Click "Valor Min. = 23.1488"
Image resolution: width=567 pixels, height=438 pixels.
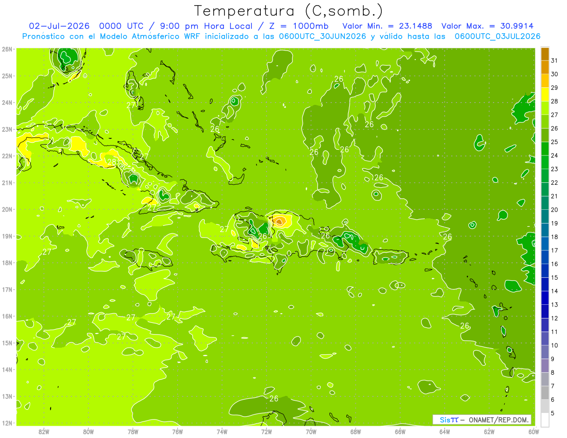tap(387, 26)
